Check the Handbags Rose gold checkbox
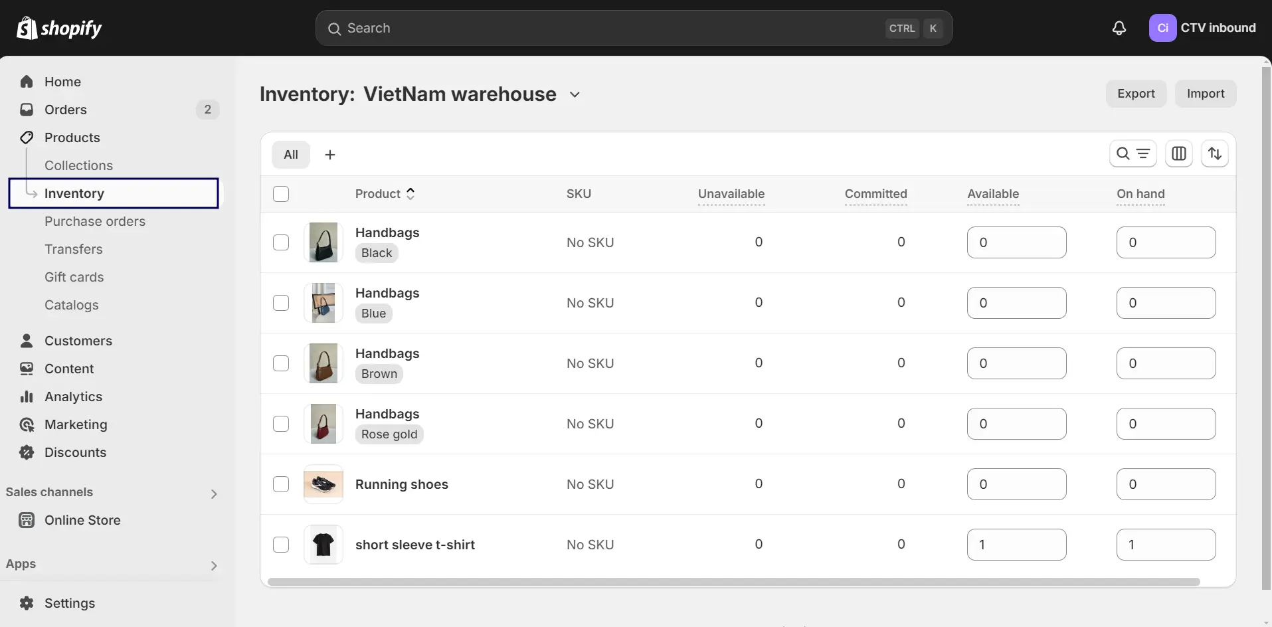The height and width of the screenshot is (627, 1272). 281,424
